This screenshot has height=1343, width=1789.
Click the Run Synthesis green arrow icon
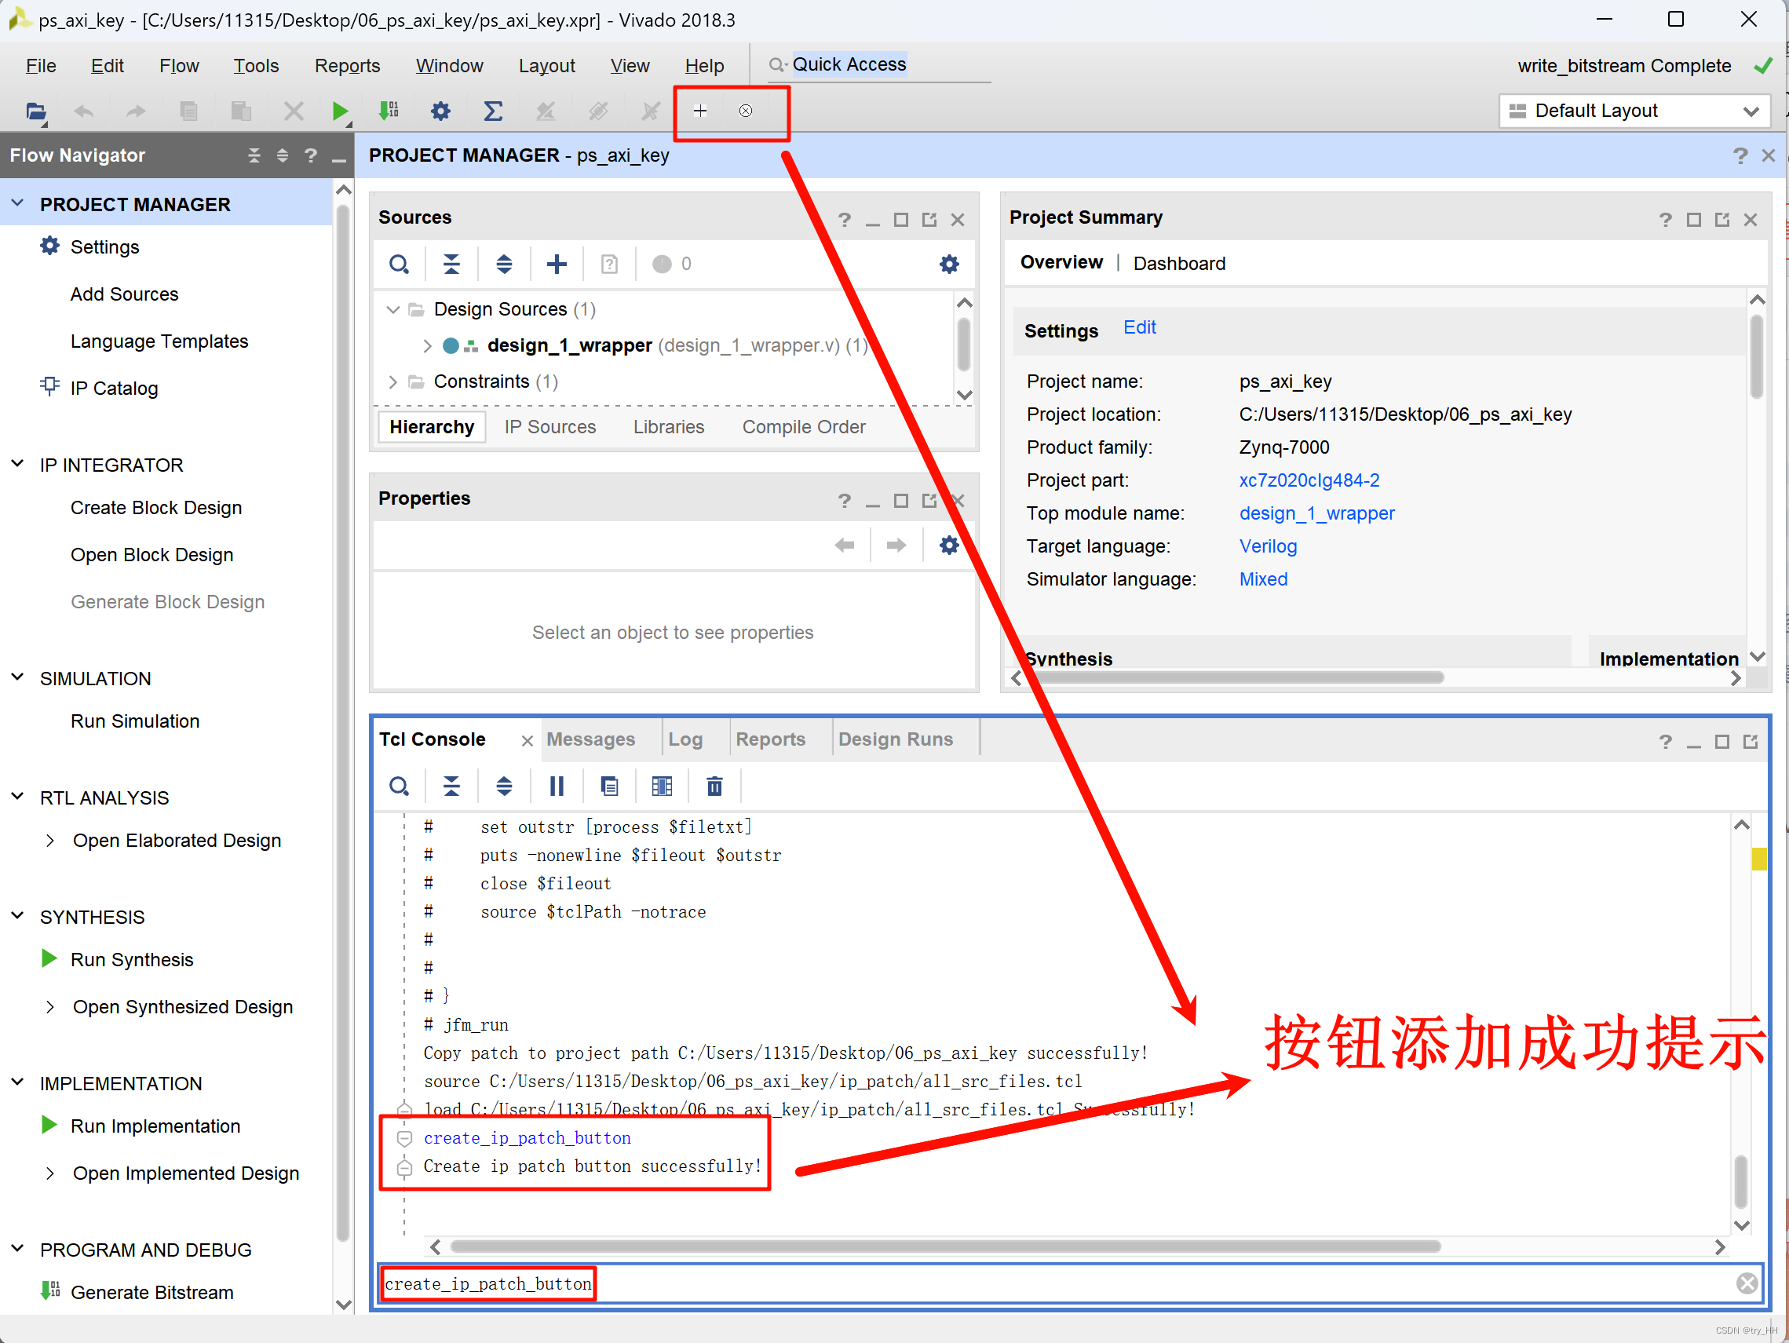pyautogui.click(x=51, y=962)
